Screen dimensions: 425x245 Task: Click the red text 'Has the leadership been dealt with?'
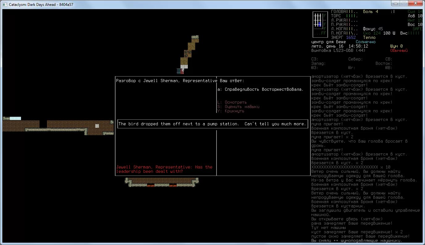164,169
